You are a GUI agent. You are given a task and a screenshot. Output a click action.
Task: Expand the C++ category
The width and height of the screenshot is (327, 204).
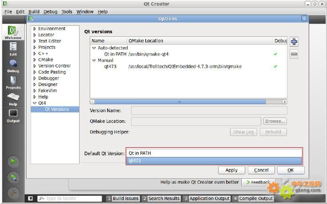(x=35, y=54)
